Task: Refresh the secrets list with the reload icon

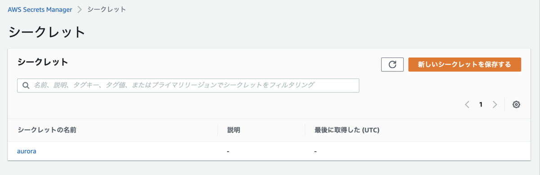Action: pyautogui.click(x=392, y=65)
